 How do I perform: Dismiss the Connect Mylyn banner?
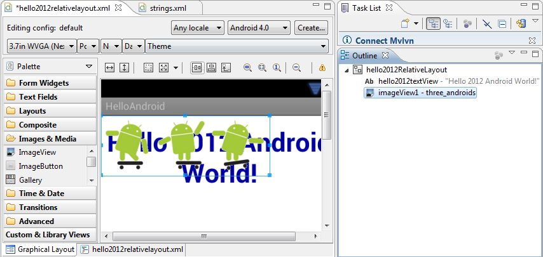click(532, 41)
